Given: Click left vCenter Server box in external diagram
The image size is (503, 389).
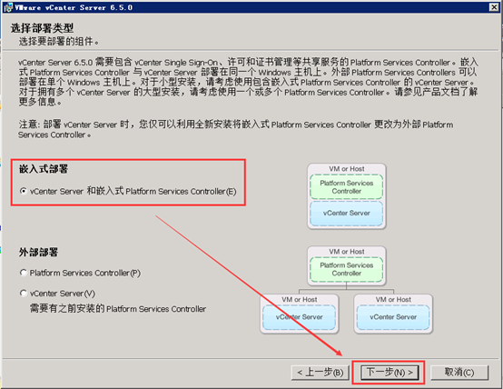Looking at the screenshot, I should pyautogui.click(x=300, y=317).
